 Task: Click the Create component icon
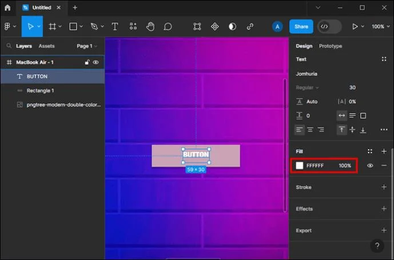point(215,26)
